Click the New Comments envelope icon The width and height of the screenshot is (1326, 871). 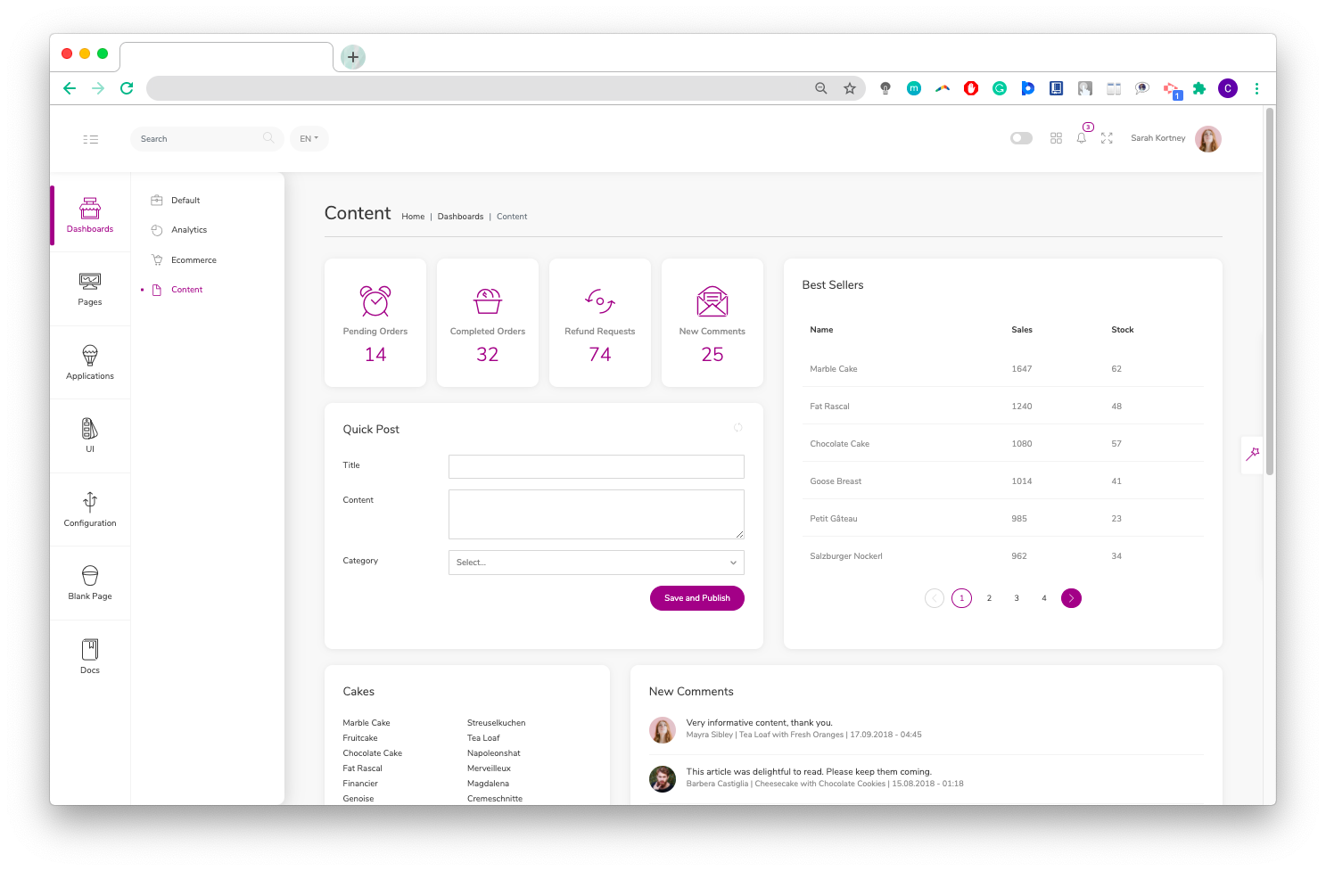(x=712, y=301)
